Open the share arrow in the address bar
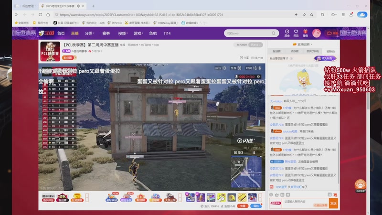The width and height of the screenshot is (382, 215). [304, 15]
